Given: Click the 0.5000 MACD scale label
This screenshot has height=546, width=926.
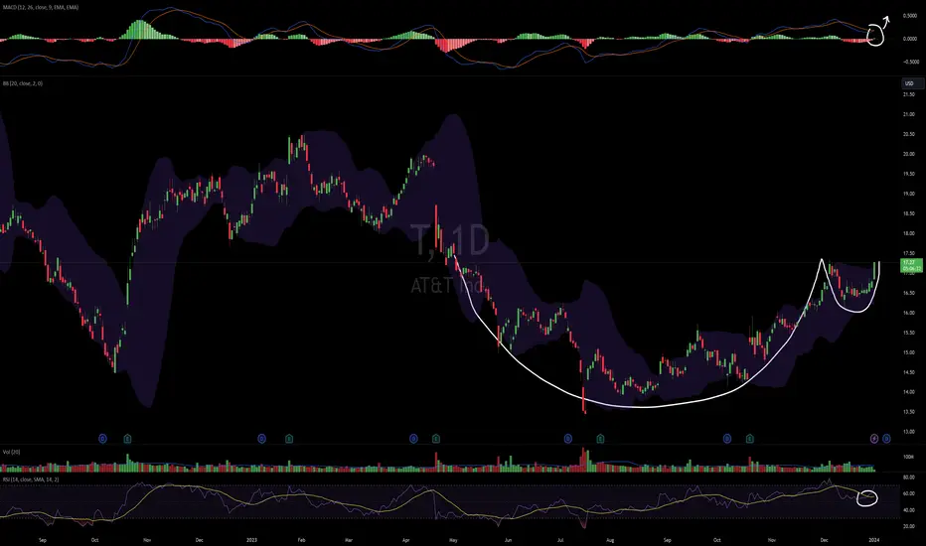Looking at the screenshot, I should (910, 16).
